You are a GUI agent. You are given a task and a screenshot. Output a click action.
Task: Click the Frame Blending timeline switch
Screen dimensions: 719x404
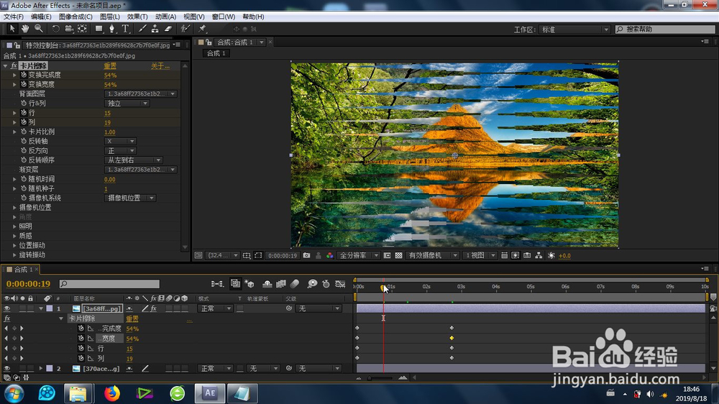(x=281, y=284)
